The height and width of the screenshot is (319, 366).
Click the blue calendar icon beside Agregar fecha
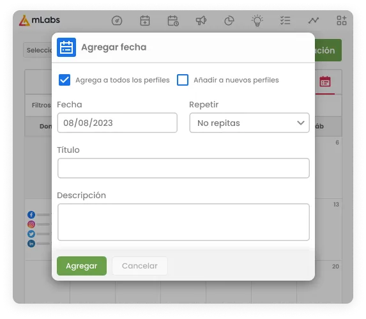tap(66, 47)
